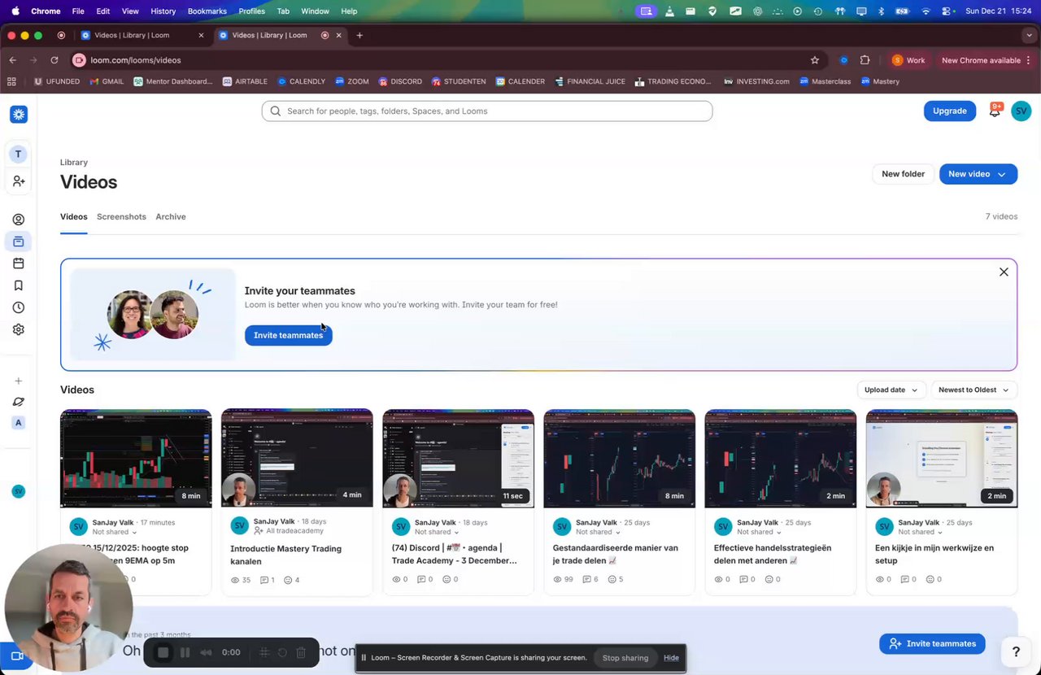Open the Work profile menu in Chrome
Screen dimensions: 1041x675
[908, 60]
